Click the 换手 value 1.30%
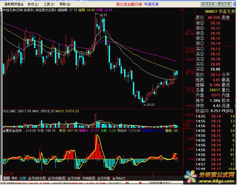Screen dimensions: 237x185 point(215,101)
